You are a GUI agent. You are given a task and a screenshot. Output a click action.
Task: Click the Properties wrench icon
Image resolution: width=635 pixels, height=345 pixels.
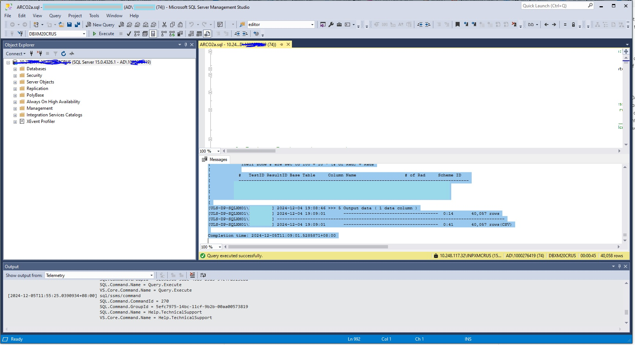(x=331, y=25)
